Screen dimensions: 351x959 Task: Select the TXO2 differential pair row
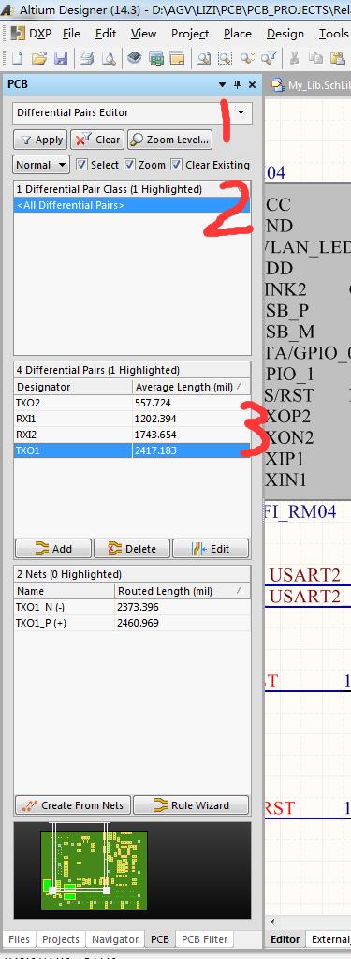coord(132,403)
